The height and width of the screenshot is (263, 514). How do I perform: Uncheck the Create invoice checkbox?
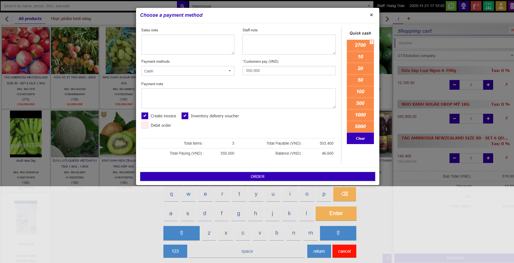coord(145,116)
